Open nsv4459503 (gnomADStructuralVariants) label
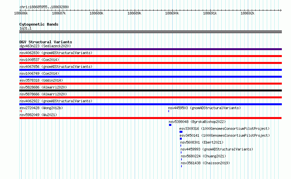Viewport: 291px width, 179px height. (204, 108)
